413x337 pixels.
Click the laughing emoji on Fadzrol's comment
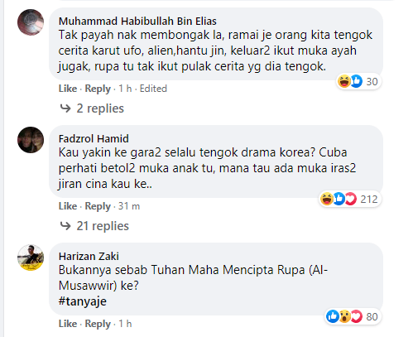coord(327,199)
